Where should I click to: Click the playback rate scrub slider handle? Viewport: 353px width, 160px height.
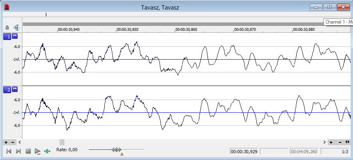click(117, 150)
